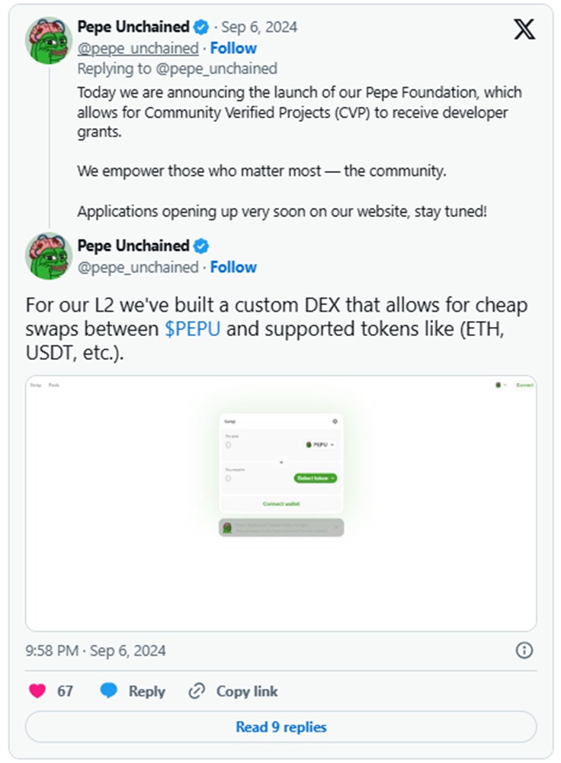Open the tweet info icon
The image size is (561, 763).
point(524,650)
